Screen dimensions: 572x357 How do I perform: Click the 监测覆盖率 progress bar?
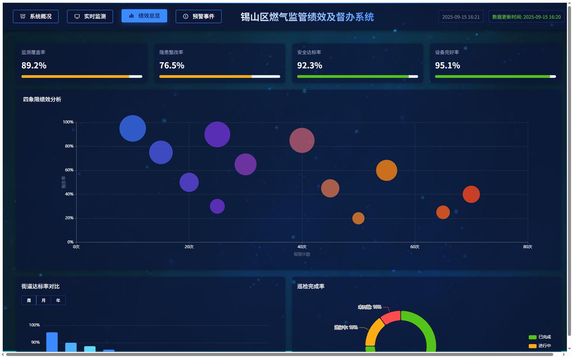click(x=82, y=76)
